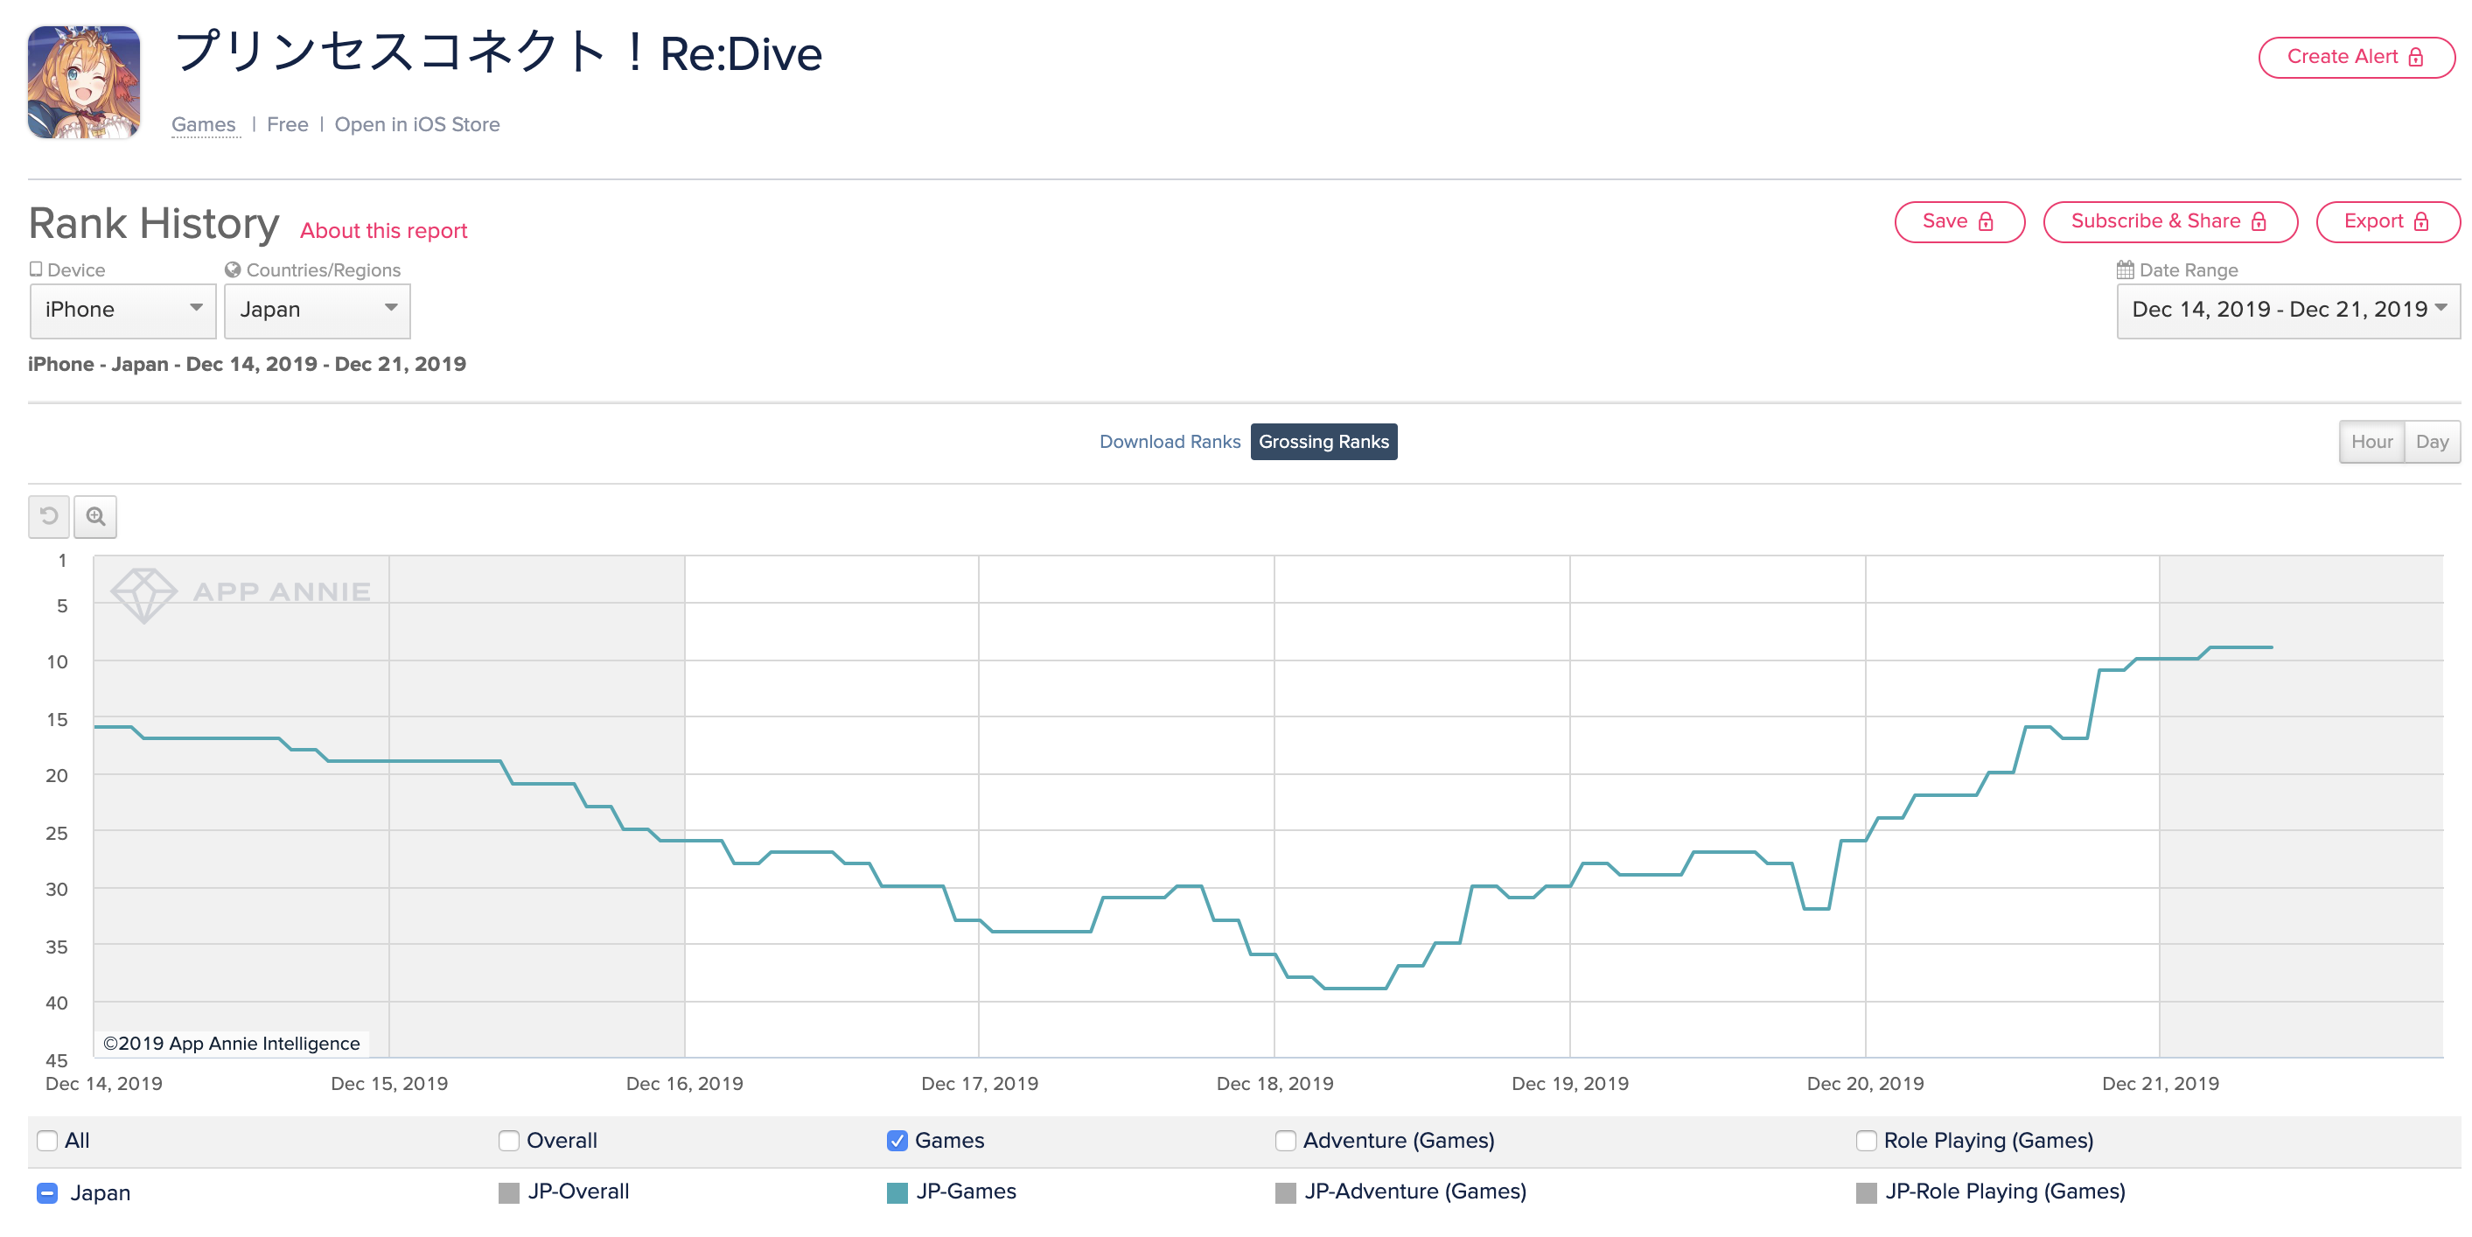This screenshot has height=1237, width=2472.
Task: Click the Dec 21, 2019 axis label
Action: [x=2160, y=1083]
